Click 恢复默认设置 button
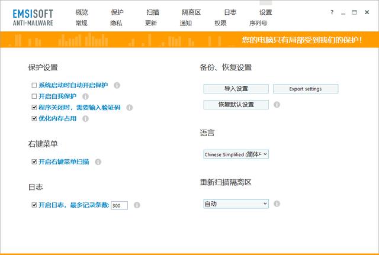Viewport: 379px width, 255px height. coord(236,105)
